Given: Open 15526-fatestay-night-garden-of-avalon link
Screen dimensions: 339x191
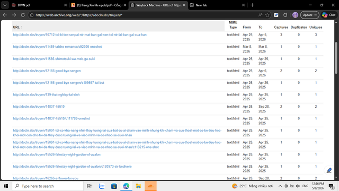Looking at the screenshot, I should [57, 154].
